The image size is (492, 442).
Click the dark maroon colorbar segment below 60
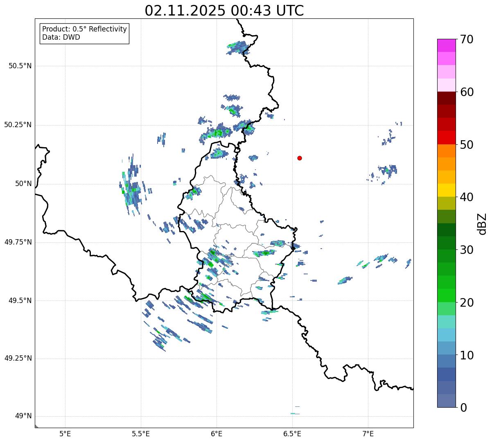(x=446, y=98)
